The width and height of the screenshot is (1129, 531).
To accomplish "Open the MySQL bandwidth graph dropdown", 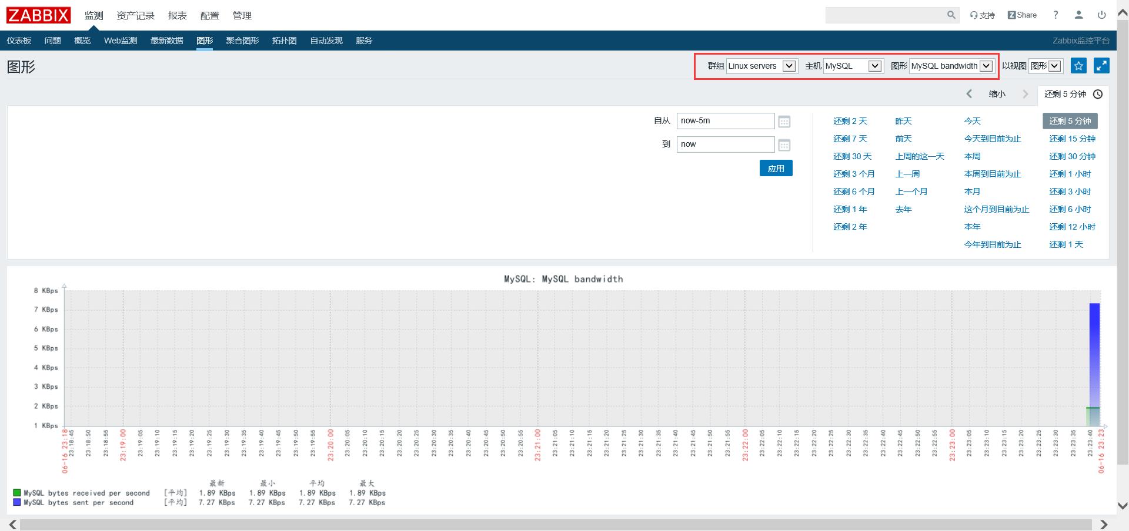I will pos(951,66).
